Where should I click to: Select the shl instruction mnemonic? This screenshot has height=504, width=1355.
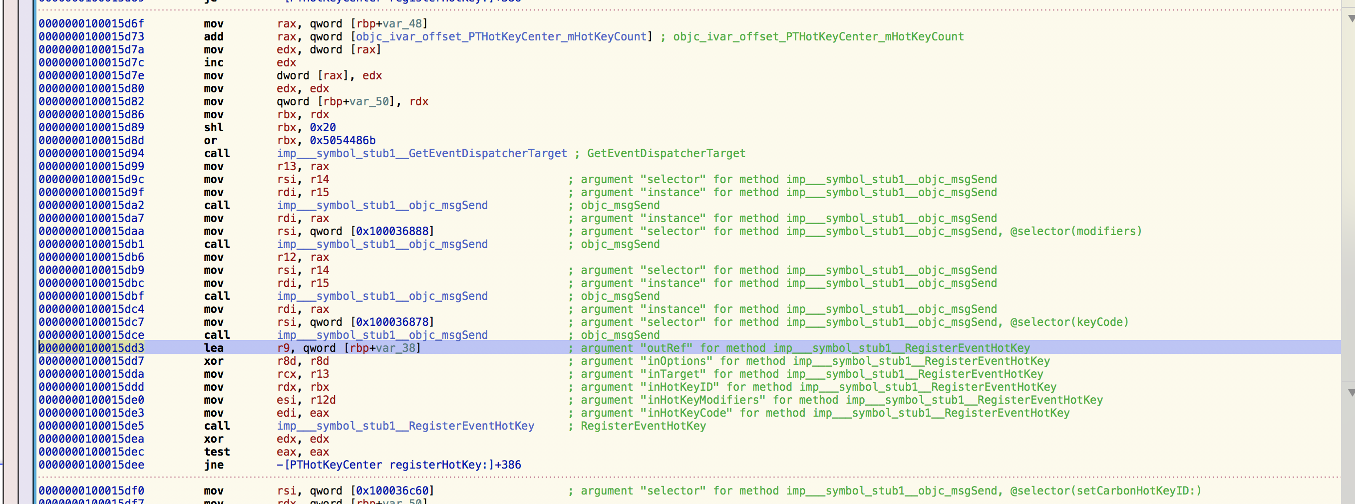pyautogui.click(x=214, y=128)
